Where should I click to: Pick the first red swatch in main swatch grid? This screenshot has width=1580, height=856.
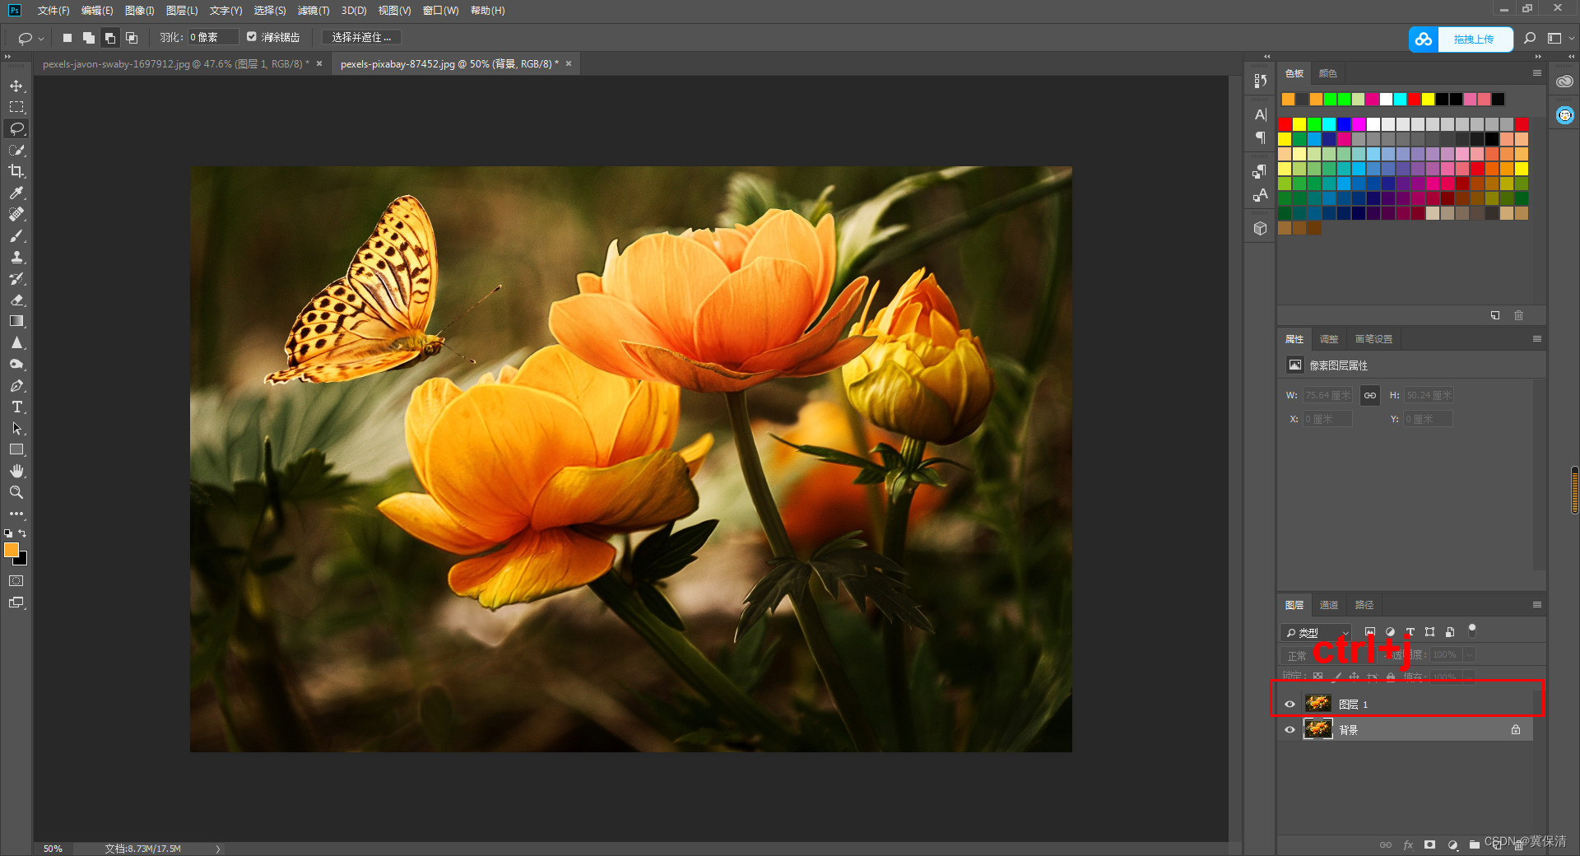tap(1285, 124)
